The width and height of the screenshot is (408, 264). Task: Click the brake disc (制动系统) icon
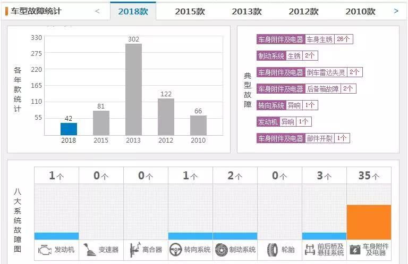pos(221,250)
